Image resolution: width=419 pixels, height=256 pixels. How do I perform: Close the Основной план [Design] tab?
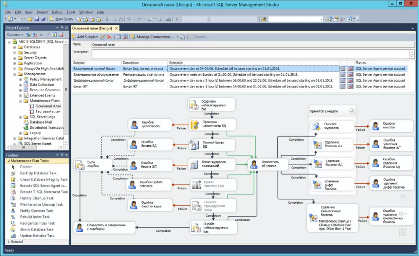116,28
